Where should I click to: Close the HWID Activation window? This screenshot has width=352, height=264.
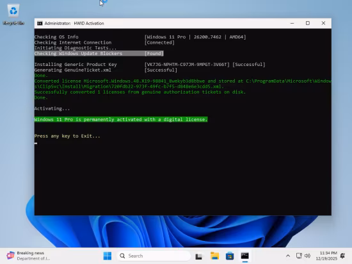point(323,23)
